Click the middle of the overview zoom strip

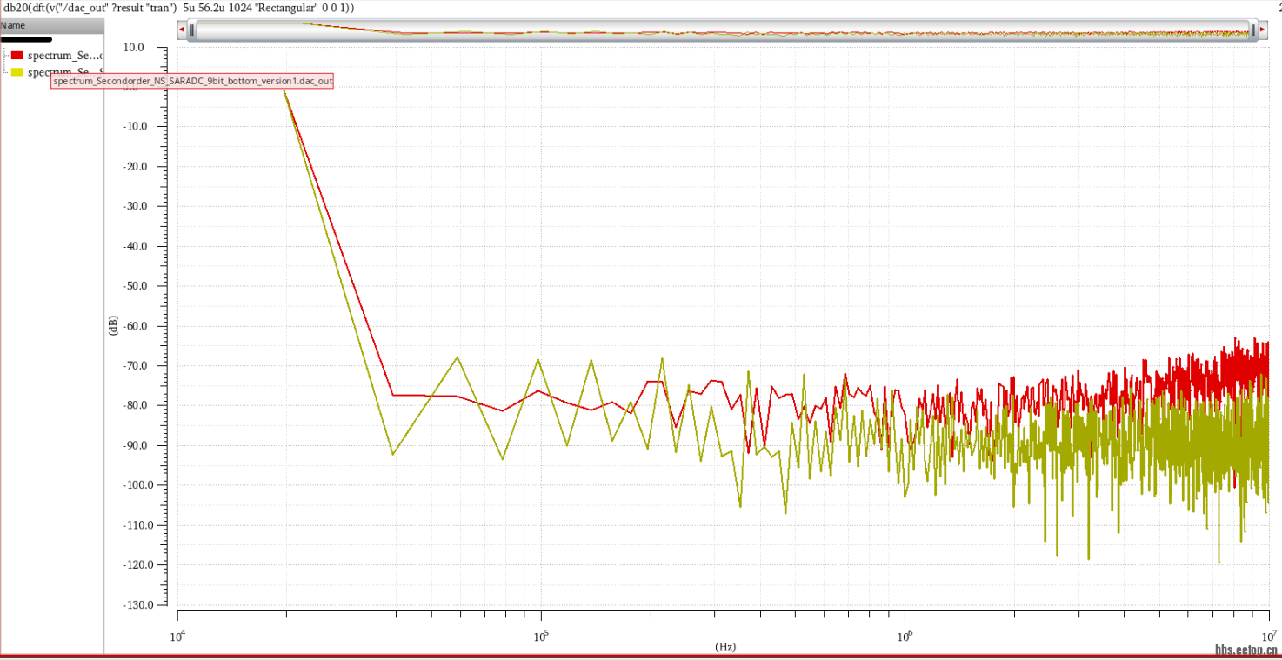(x=722, y=30)
